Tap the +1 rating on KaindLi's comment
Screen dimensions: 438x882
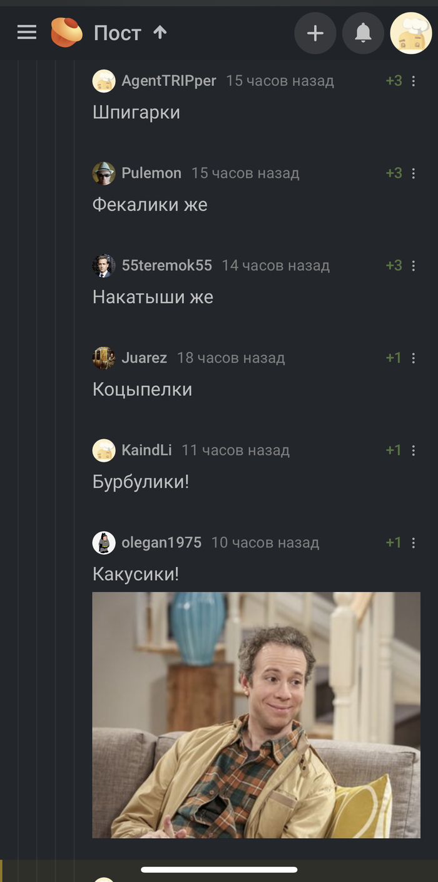394,450
